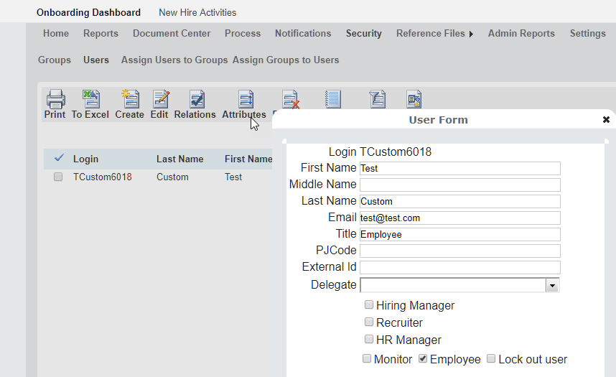
Task: Check the Hiring Manager checkbox
Action: point(369,304)
